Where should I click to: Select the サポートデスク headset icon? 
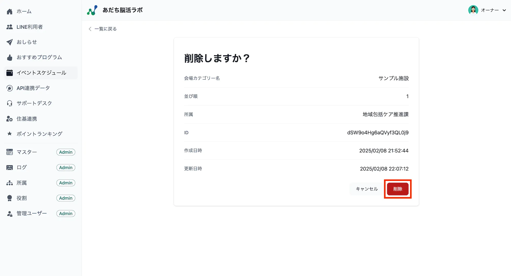(x=9, y=103)
